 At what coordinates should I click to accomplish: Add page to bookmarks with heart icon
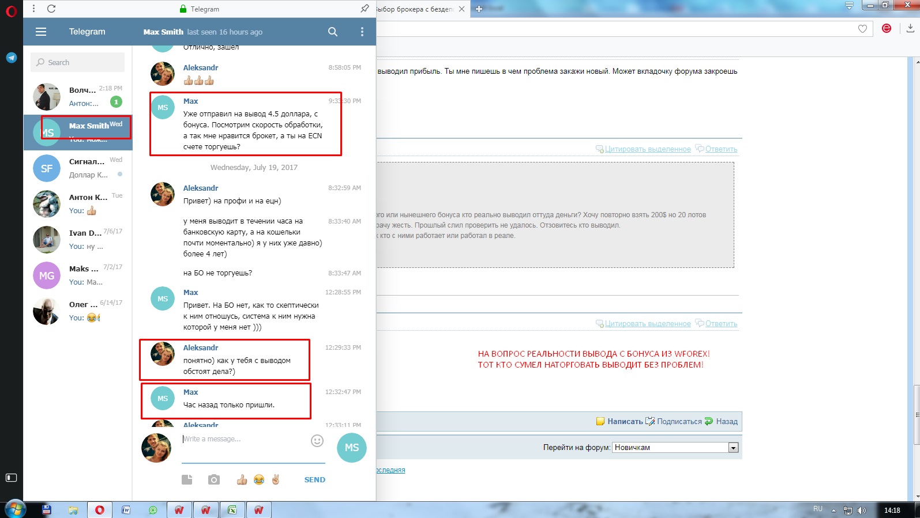(862, 29)
